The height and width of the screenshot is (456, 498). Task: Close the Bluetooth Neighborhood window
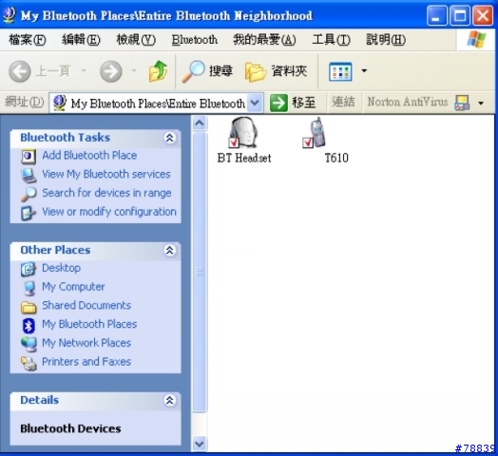tap(483, 15)
